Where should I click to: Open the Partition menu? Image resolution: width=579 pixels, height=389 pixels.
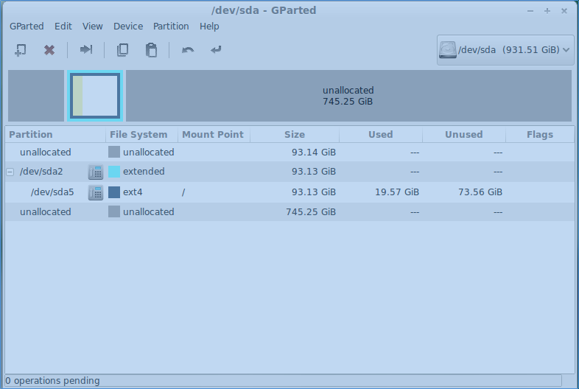pyautogui.click(x=171, y=27)
